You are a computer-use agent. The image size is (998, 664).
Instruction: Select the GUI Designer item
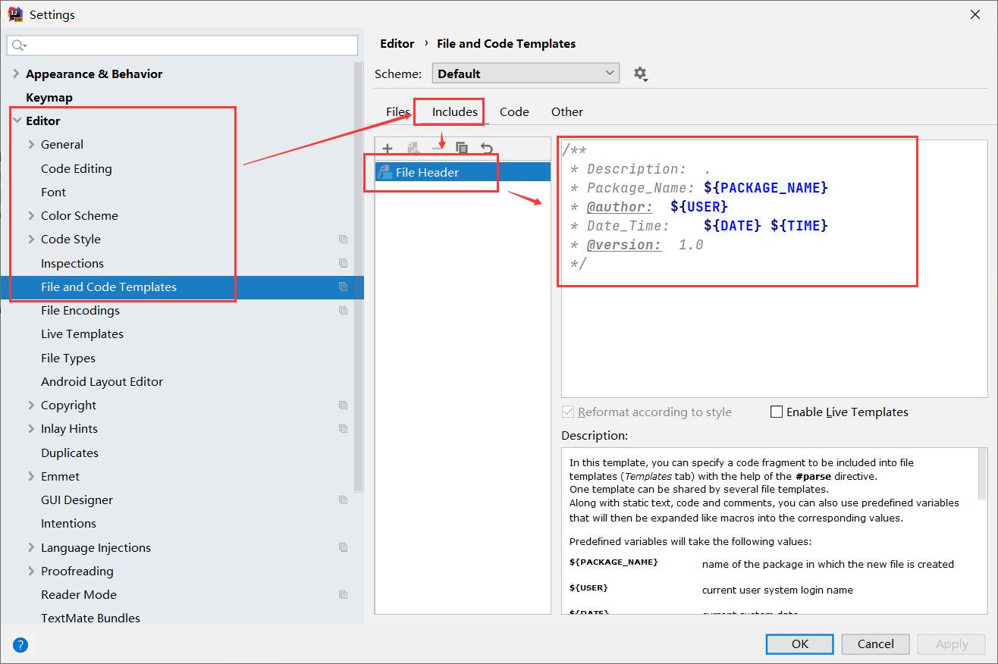pos(77,500)
